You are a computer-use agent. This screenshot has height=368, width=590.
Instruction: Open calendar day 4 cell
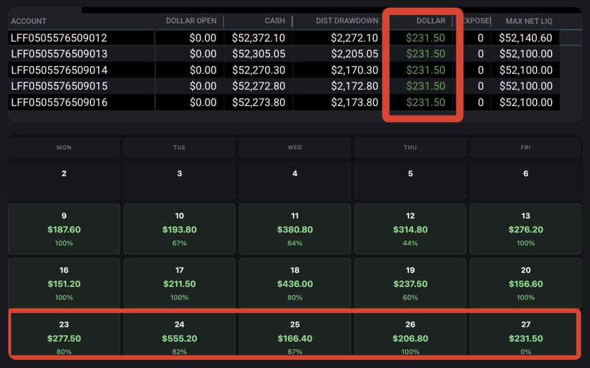295,181
